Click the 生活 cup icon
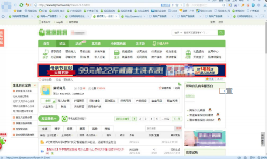 coord(117,52)
